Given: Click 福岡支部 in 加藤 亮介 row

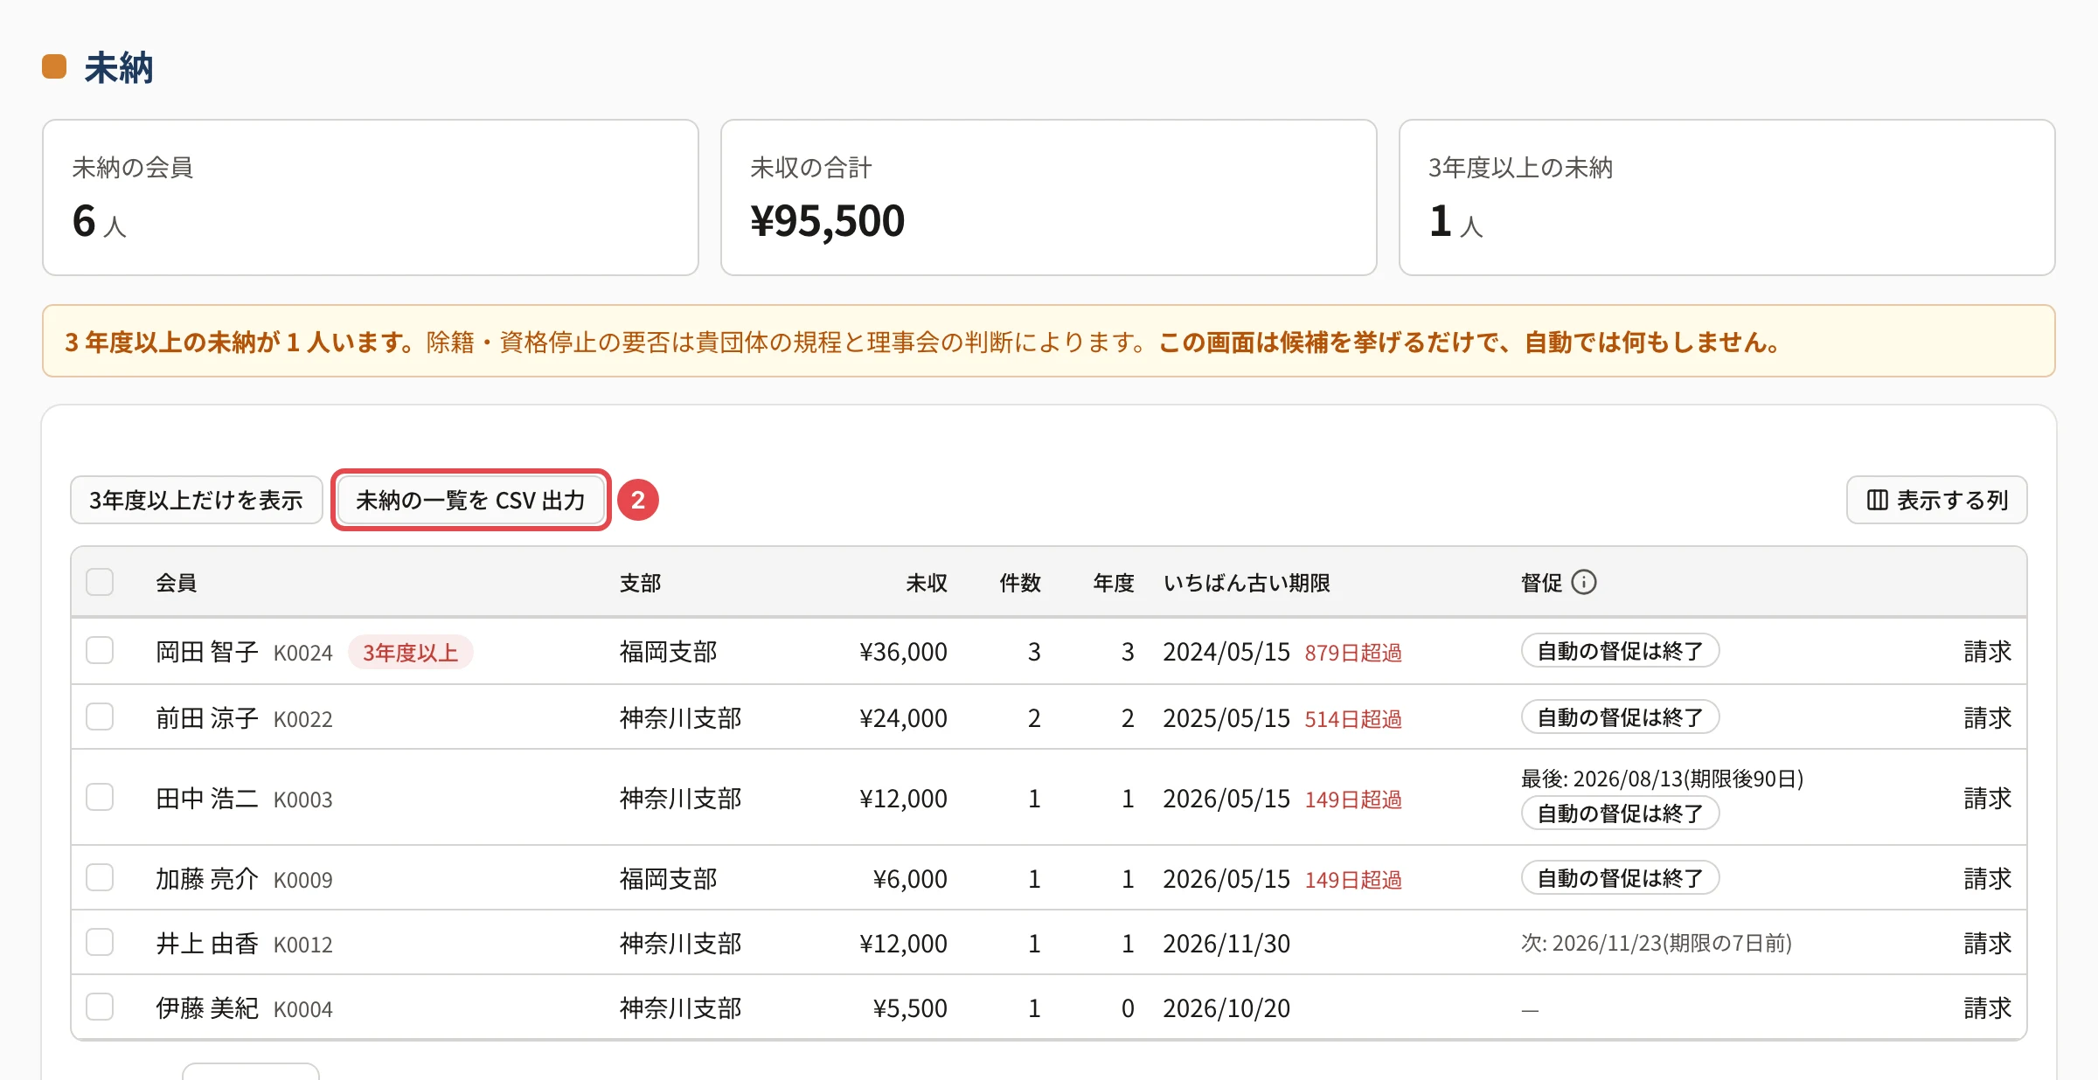Looking at the screenshot, I should click(668, 879).
